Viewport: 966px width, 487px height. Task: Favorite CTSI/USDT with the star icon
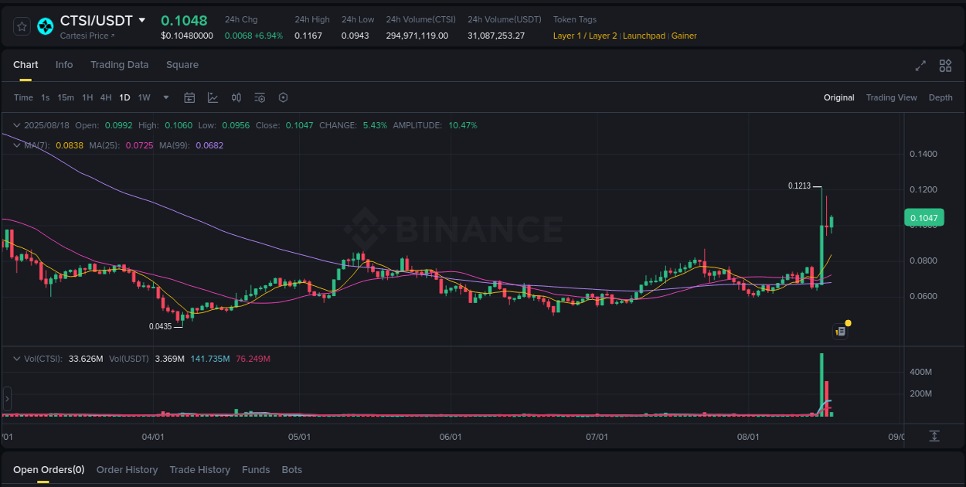[x=21, y=26]
